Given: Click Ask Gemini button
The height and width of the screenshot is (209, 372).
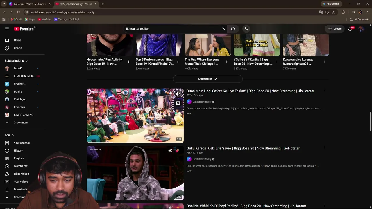Looking at the screenshot, I should 331,4.
